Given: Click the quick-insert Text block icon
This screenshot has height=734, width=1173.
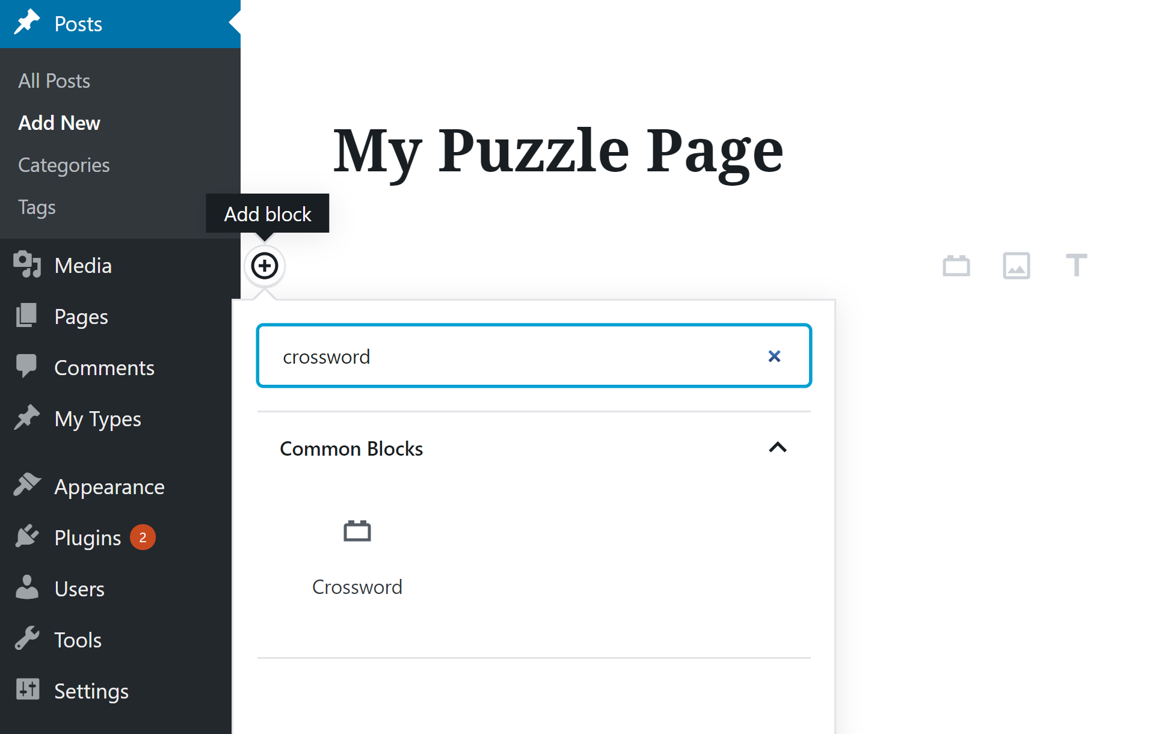Looking at the screenshot, I should pos(1076,266).
